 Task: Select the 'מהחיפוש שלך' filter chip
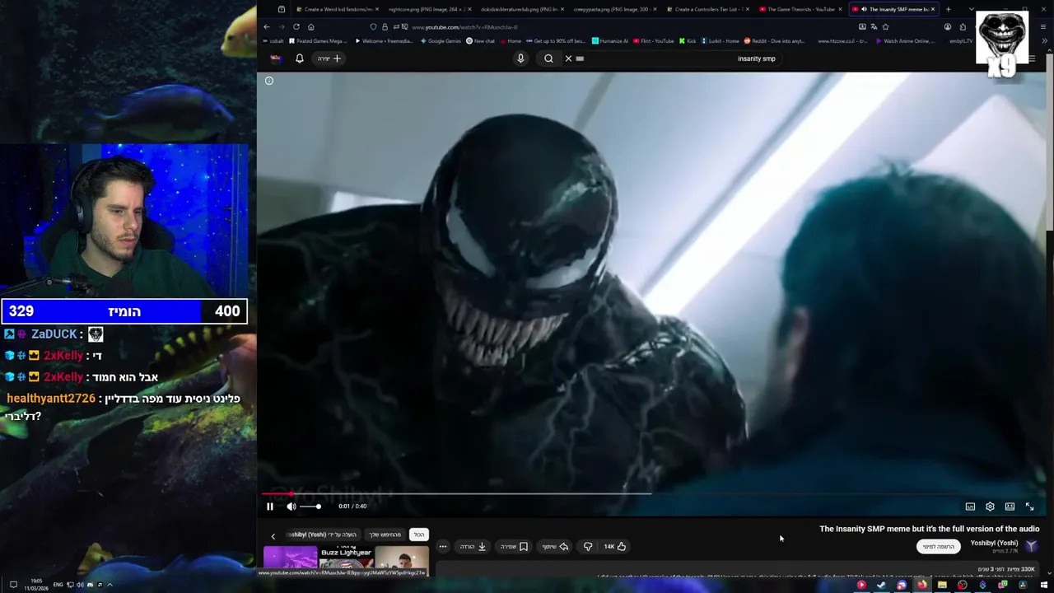(x=385, y=535)
